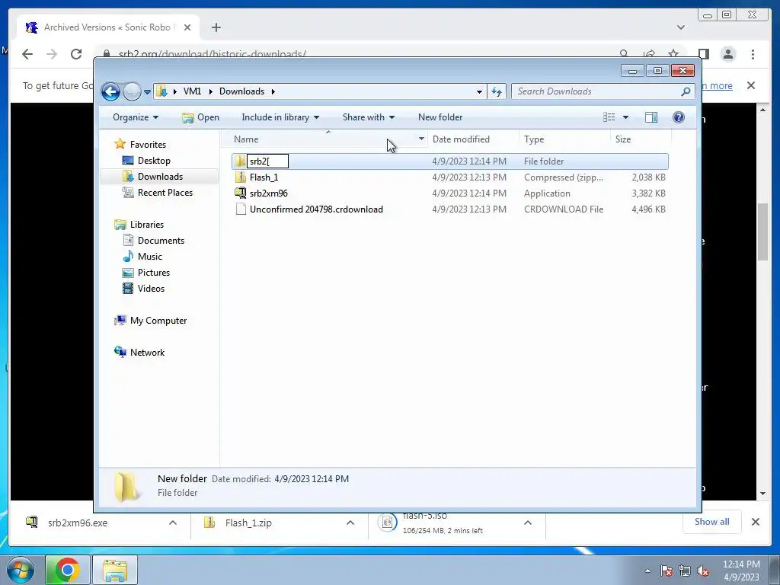Change your view icon in Explorer
Image resolution: width=780 pixels, height=585 pixels.
tap(609, 117)
